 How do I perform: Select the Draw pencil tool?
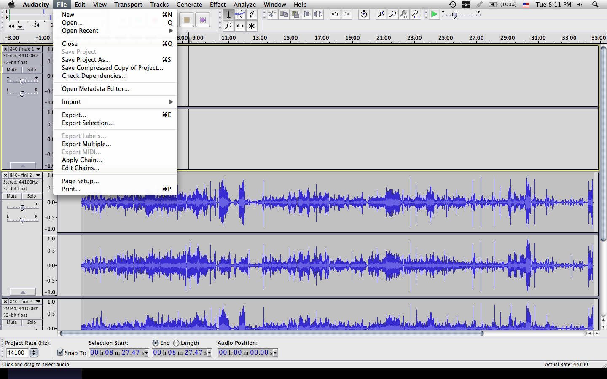coord(252,14)
